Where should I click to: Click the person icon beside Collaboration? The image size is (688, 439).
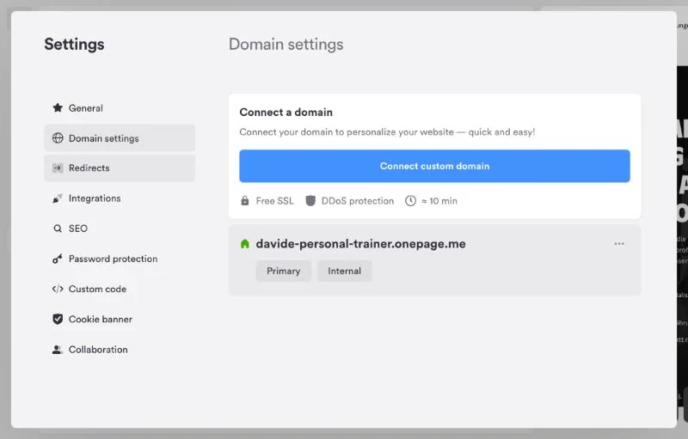click(58, 350)
